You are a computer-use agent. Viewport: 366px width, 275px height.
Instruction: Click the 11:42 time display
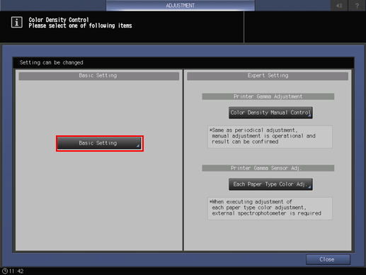[x=16, y=271]
